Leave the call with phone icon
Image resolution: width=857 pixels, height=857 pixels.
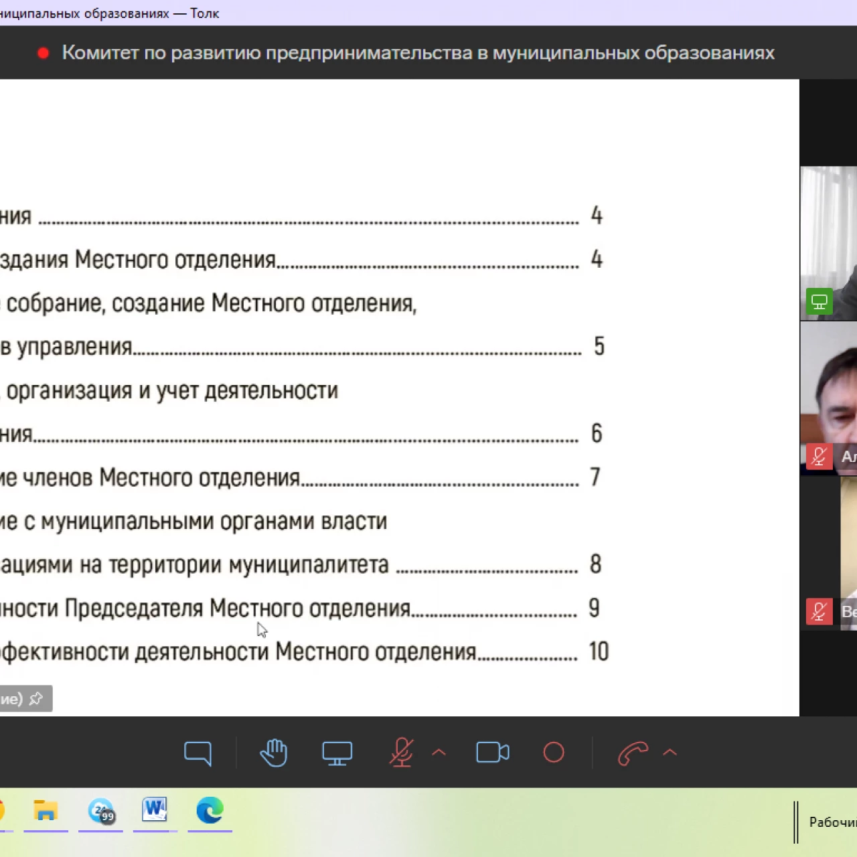click(x=633, y=753)
